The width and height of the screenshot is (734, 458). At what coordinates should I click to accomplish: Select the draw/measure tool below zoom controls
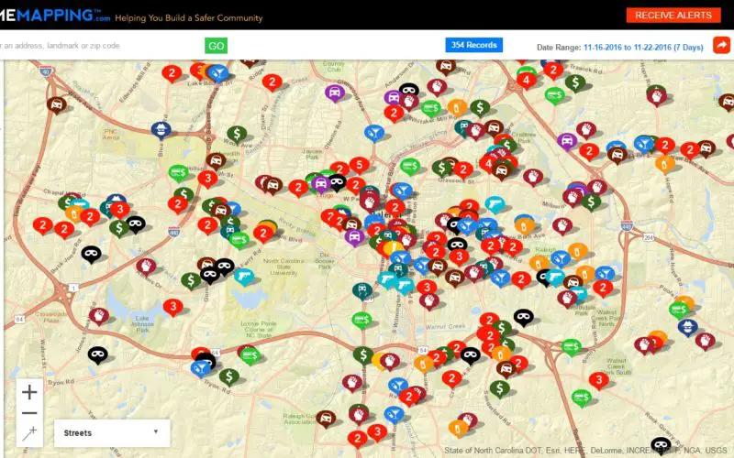point(29,433)
